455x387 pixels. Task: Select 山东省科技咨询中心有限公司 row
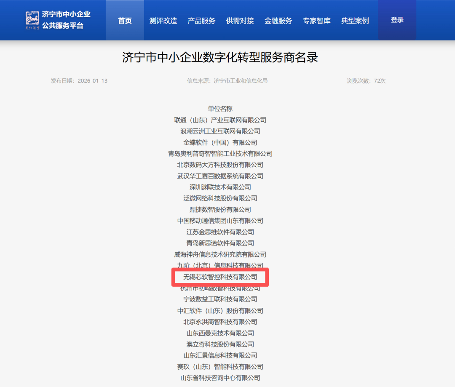(220, 378)
